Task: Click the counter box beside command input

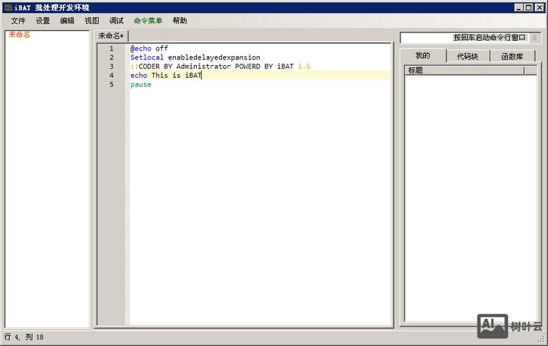Action: pyautogui.click(x=534, y=38)
